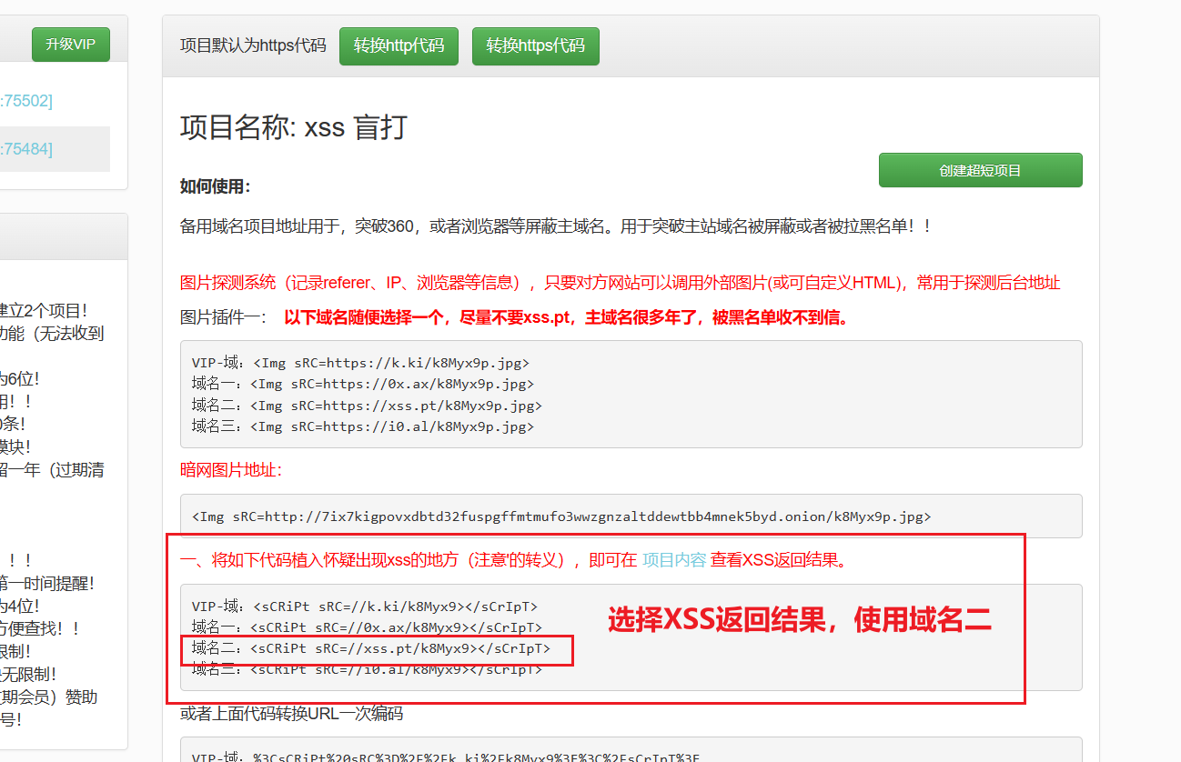Select the 域名一 sCRiPt line with 0x.ax
This screenshot has height=762, width=1181.
(367, 627)
